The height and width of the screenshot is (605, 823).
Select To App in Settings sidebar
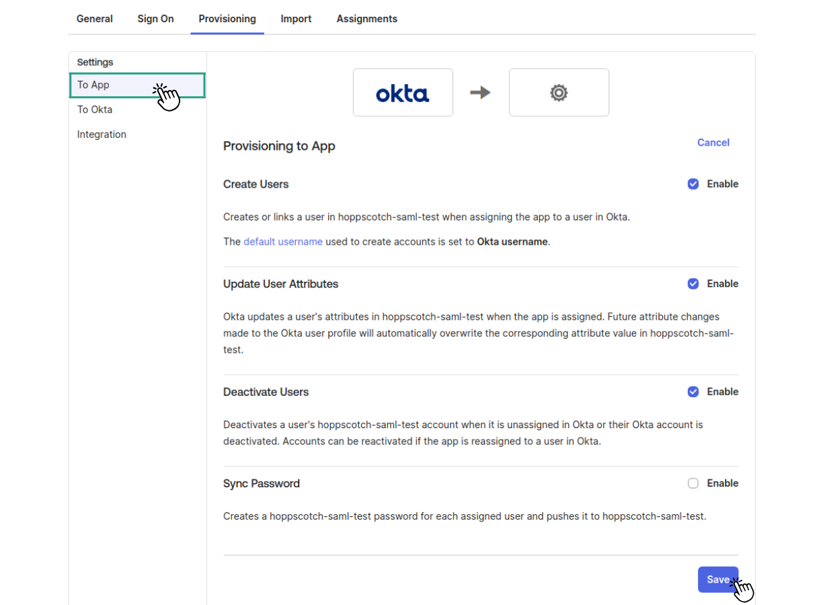click(x=137, y=85)
